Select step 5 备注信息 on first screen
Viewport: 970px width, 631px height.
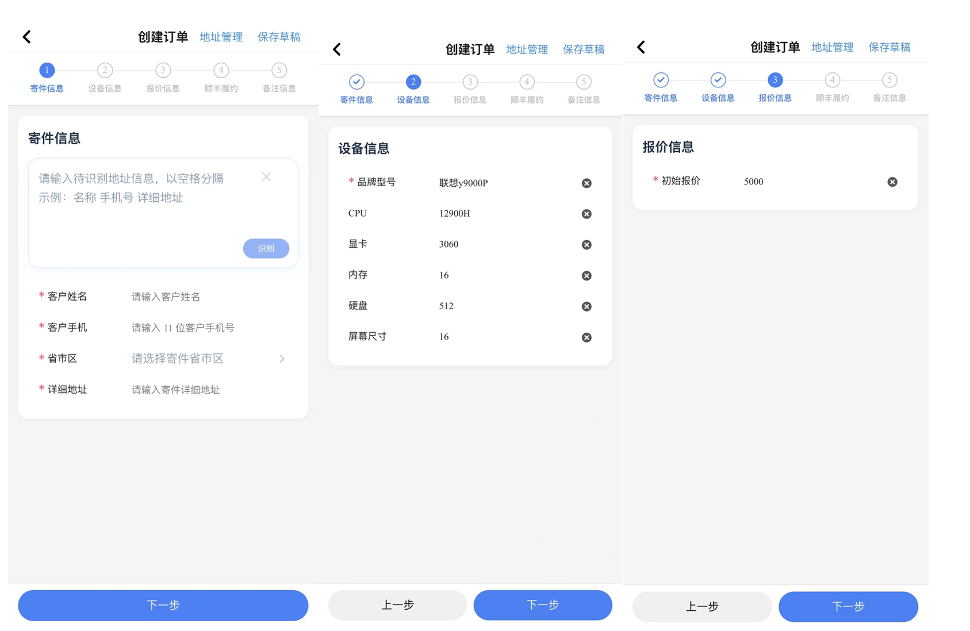279,78
